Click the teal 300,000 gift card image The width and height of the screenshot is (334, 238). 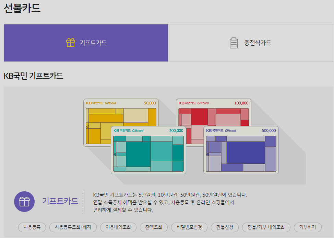tap(148, 150)
